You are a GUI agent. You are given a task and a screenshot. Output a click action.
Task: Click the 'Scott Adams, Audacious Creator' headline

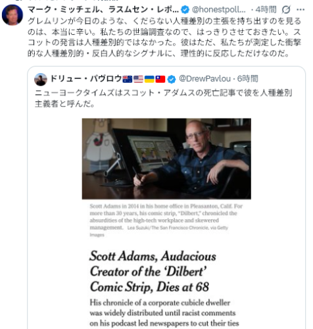pyautogui.click(x=153, y=272)
